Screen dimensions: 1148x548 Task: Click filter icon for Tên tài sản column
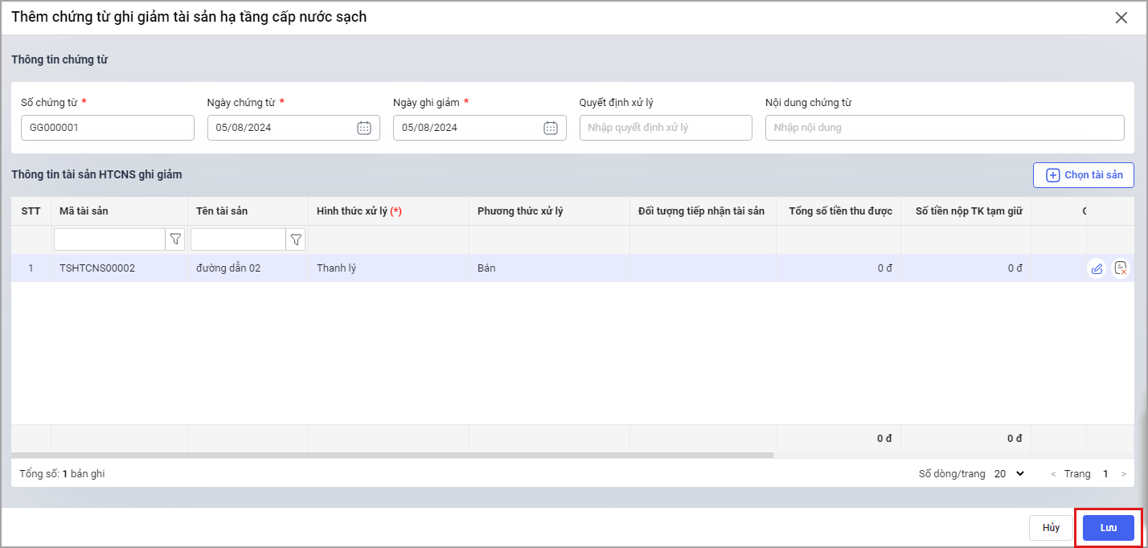pyautogui.click(x=296, y=239)
